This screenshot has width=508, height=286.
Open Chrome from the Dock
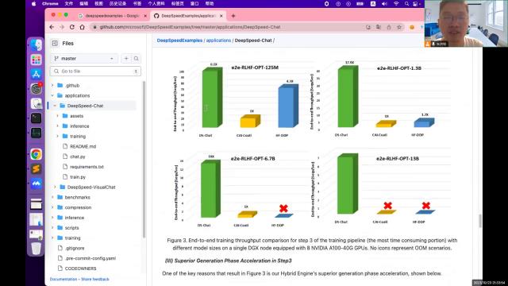click(36, 154)
